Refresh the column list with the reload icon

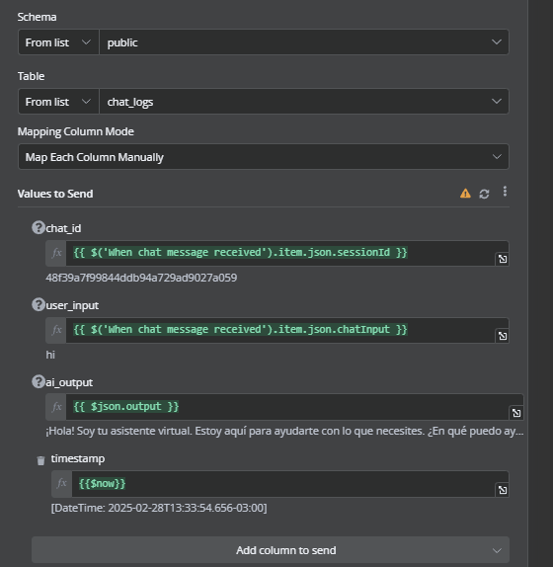(x=484, y=194)
